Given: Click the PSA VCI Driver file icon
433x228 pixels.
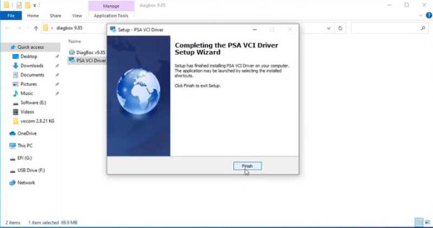Looking at the screenshot, I should (72, 60).
